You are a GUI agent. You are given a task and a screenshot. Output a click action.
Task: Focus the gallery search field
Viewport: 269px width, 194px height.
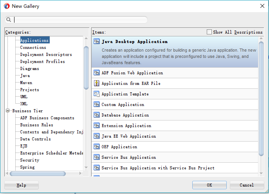click(76, 20)
